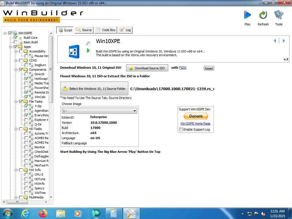The height and width of the screenshot is (219, 292).
Task: Click the CPU-Z script icon
Action: (x=31, y=175)
